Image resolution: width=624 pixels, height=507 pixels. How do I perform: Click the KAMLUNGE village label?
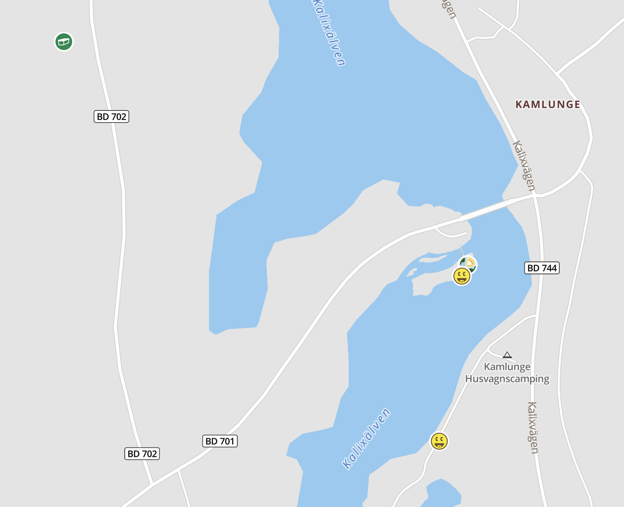(x=548, y=105)
